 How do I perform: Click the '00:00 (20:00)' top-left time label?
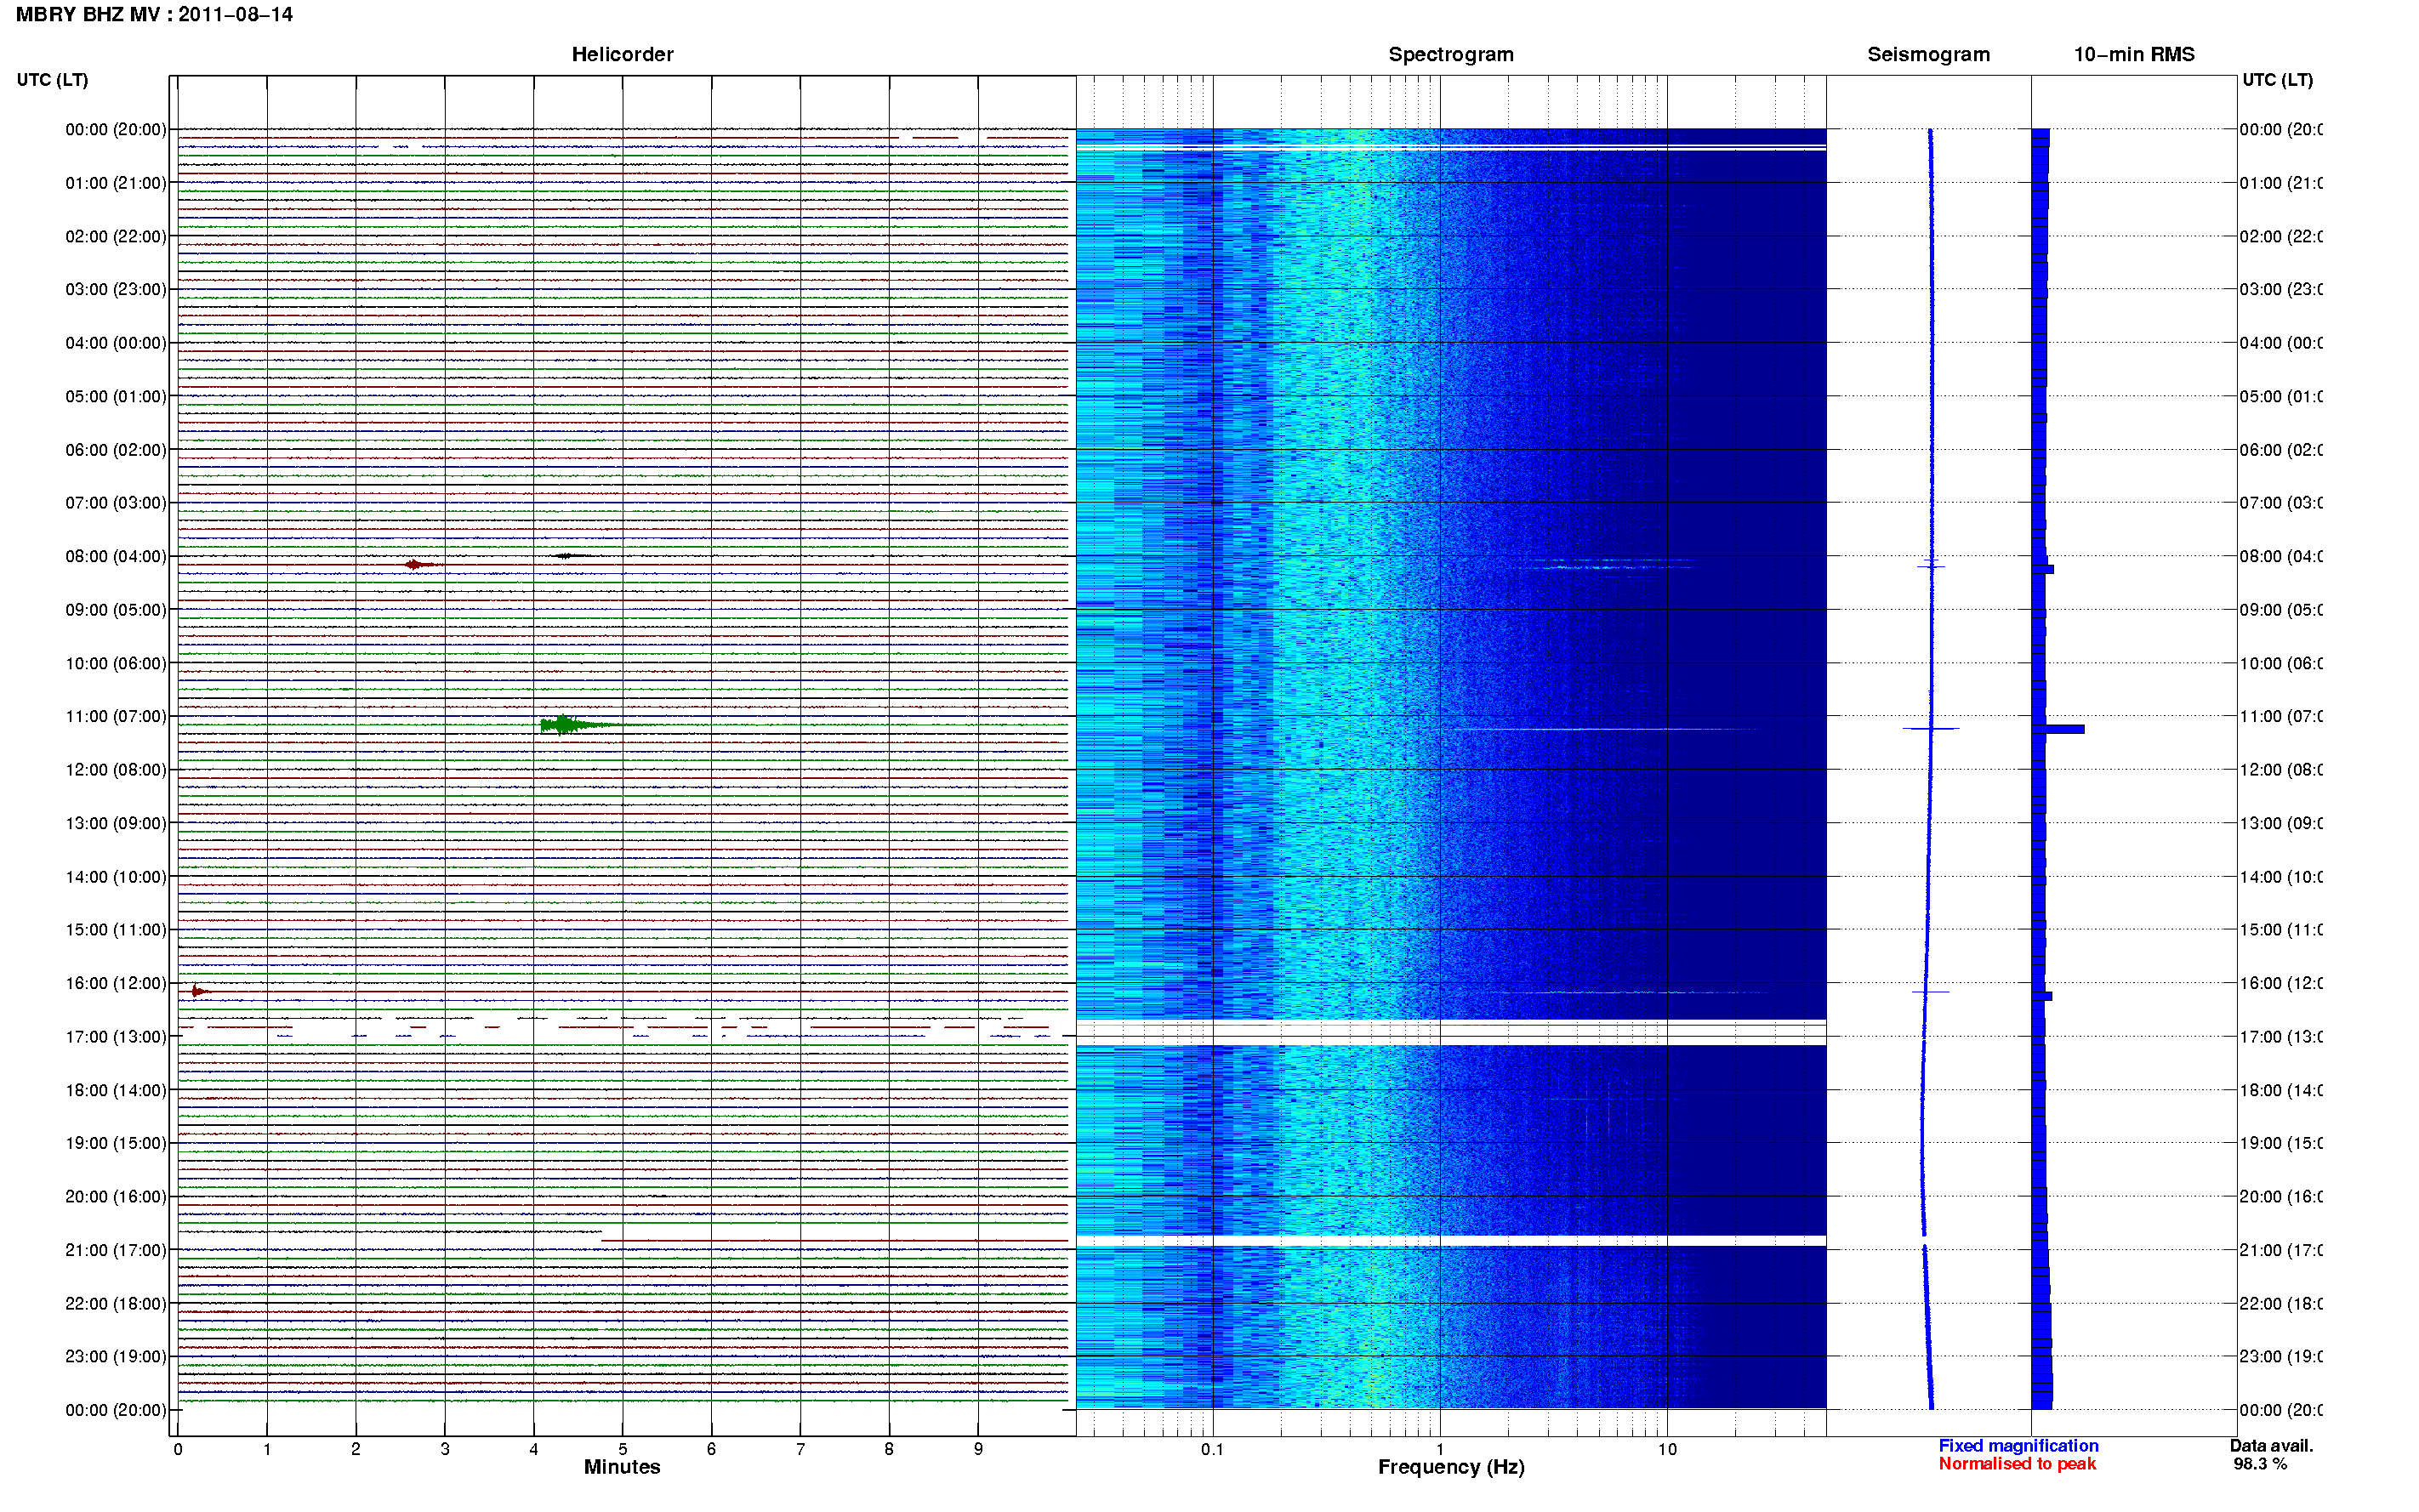coord(116,129)
